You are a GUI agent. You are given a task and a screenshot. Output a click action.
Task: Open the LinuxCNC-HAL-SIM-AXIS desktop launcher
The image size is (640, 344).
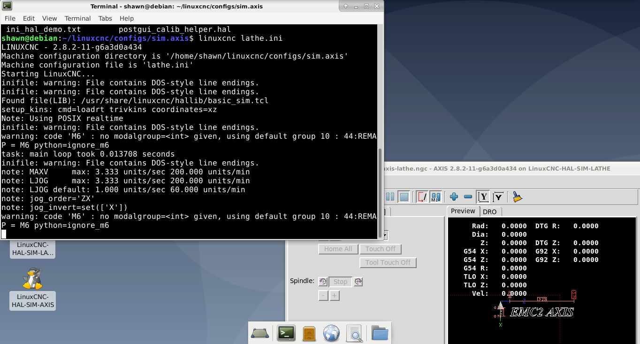33,289
